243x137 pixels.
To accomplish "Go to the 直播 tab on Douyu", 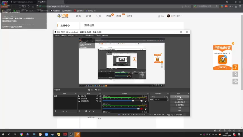I will [x=88, y=16].
